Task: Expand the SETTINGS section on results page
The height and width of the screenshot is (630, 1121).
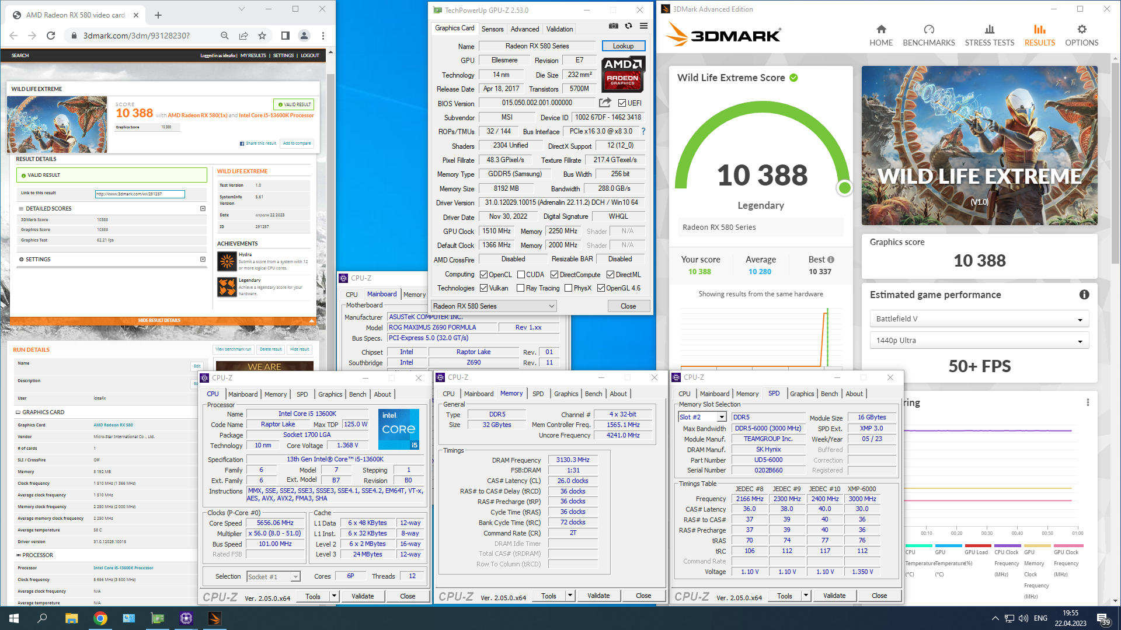Action: point(203,260)
